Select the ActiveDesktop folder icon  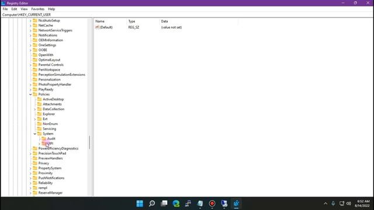coord(39,99)
